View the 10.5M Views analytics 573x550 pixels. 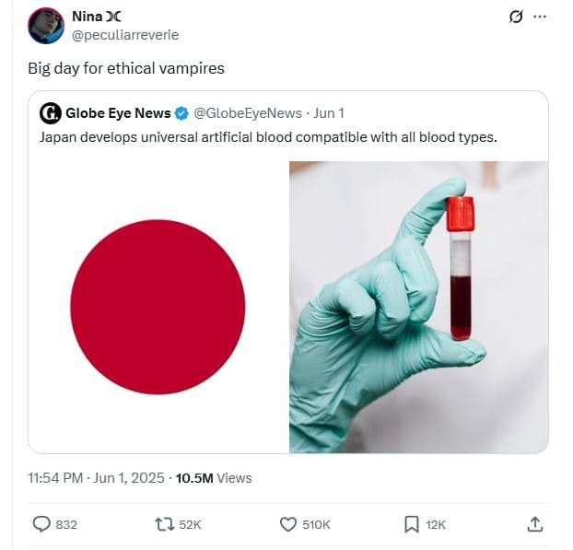pyautogui.click(x=214, y=478)
